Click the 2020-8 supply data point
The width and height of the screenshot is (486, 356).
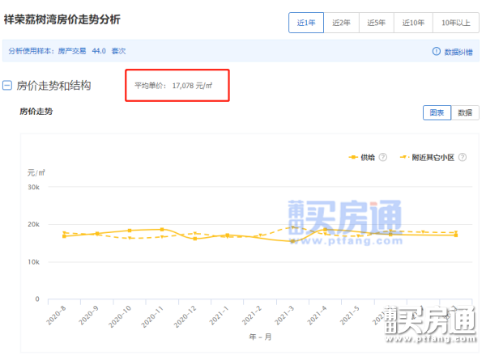65,236
